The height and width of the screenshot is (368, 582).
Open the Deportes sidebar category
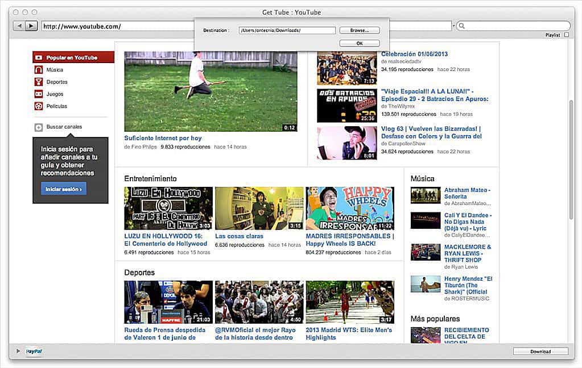(x=57, y=82)
